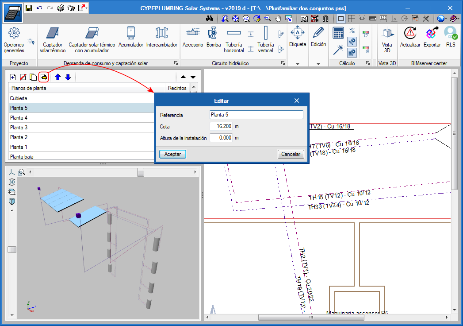Click the print icon in title bar
463x326 pixels.
tap(61, 8)
